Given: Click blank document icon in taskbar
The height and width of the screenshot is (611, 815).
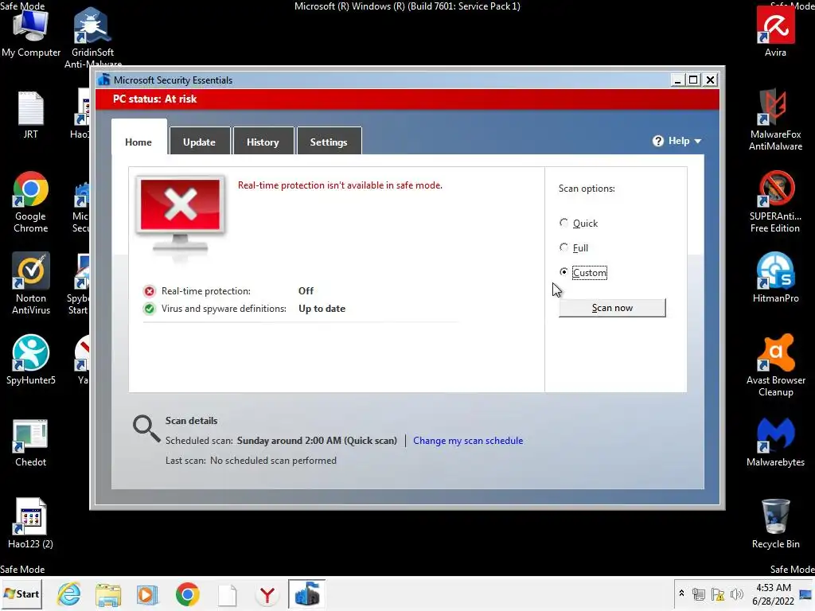Looking at the screenshot, I should pyautogui.click(x=227, y=595).
